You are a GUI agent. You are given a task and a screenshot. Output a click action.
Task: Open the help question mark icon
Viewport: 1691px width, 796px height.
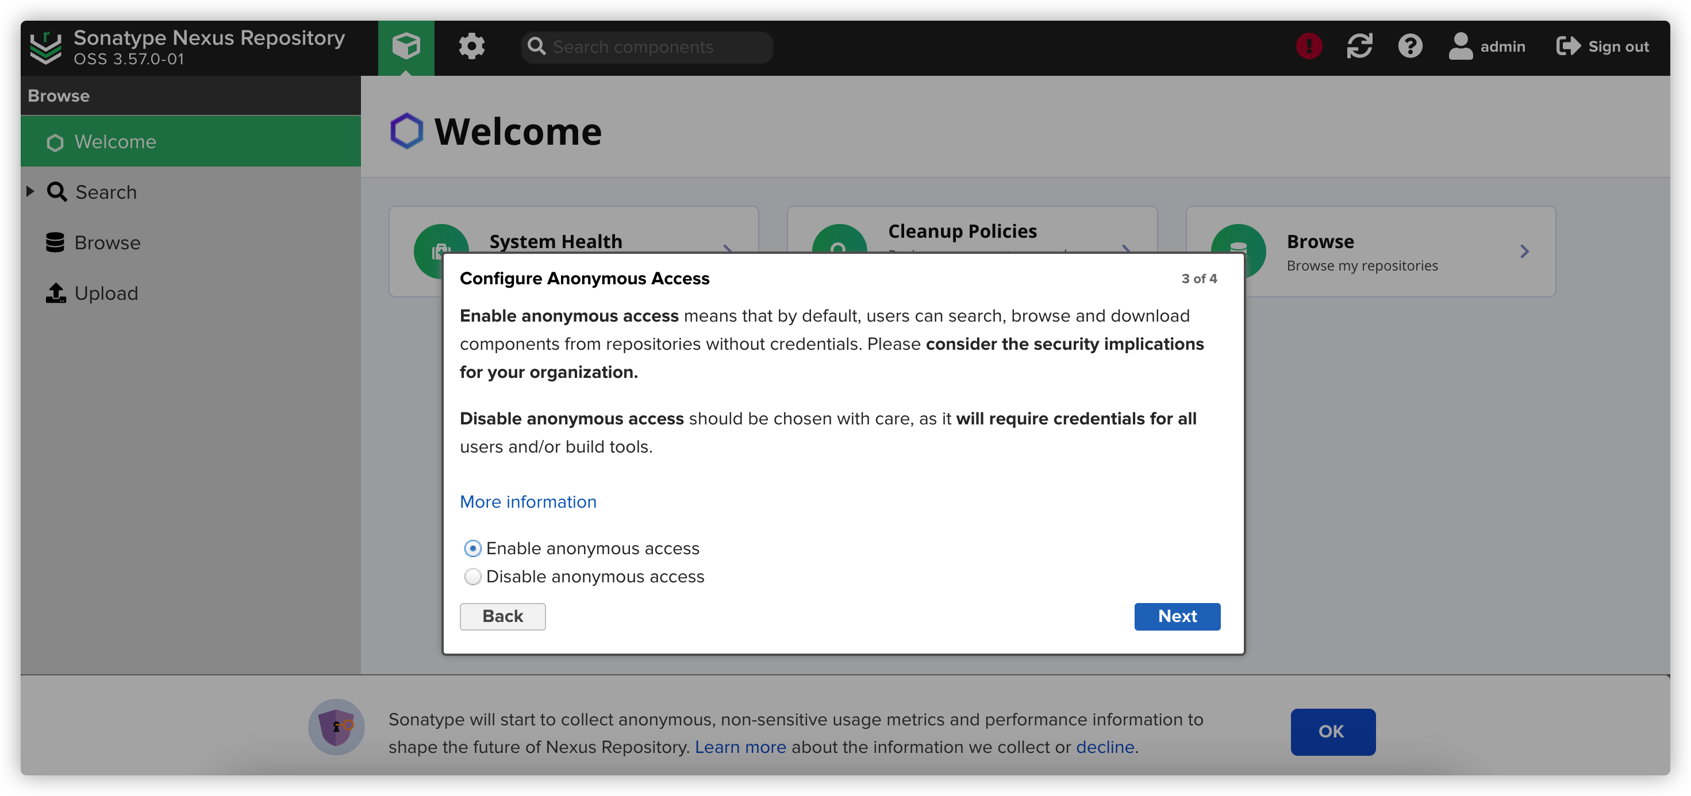(x=1409, y=47)
